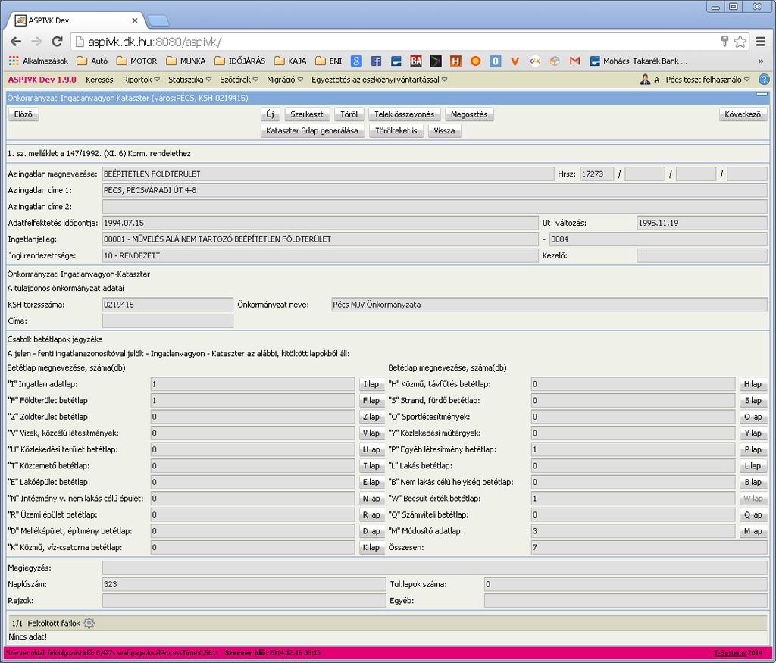The height and width of the screenshot is (663, 776).
Task: Click Kataszter űrlap generálása button
Action: (311, 130)
